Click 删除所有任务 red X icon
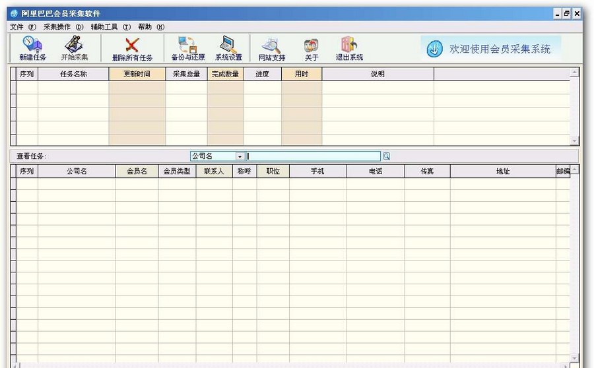594x368 pixels. point(132,49)
